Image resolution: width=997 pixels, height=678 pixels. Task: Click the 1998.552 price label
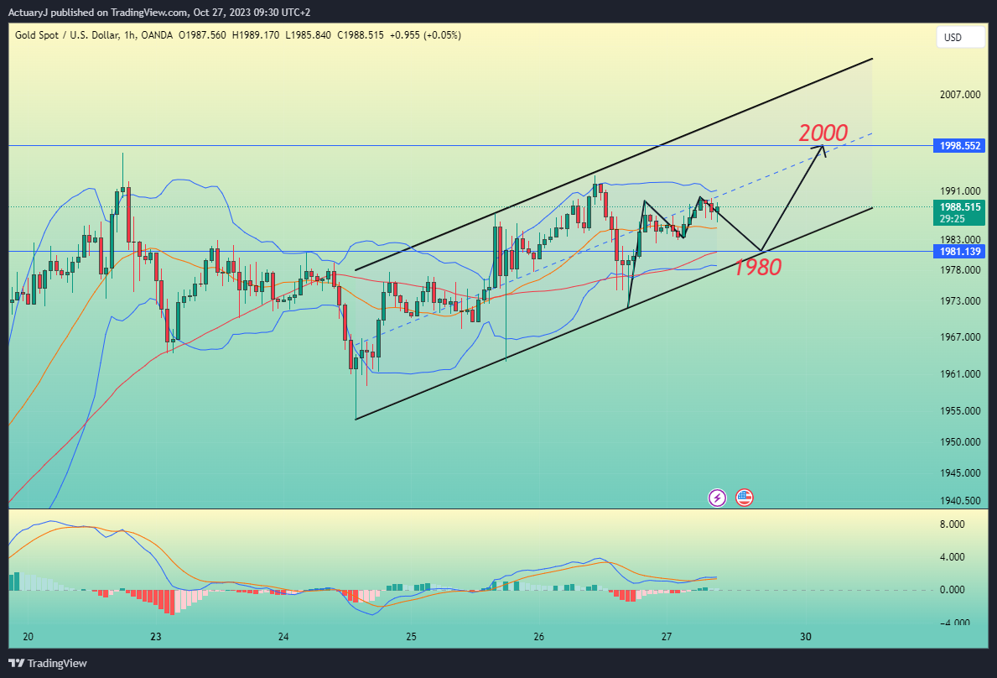coord(959,146)
